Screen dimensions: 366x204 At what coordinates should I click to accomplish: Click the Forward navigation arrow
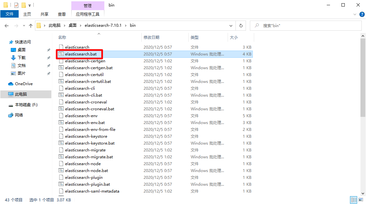pos(16,25)
